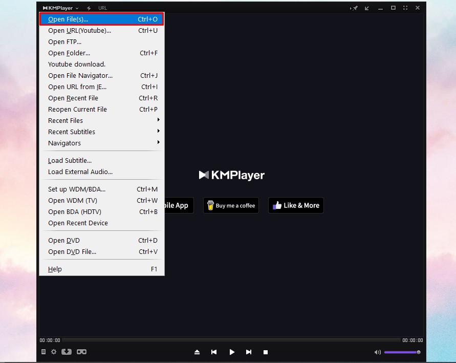This screenshot has height=363, width=456.
Task: Play the current media
Action: click(x=232, y=352)
